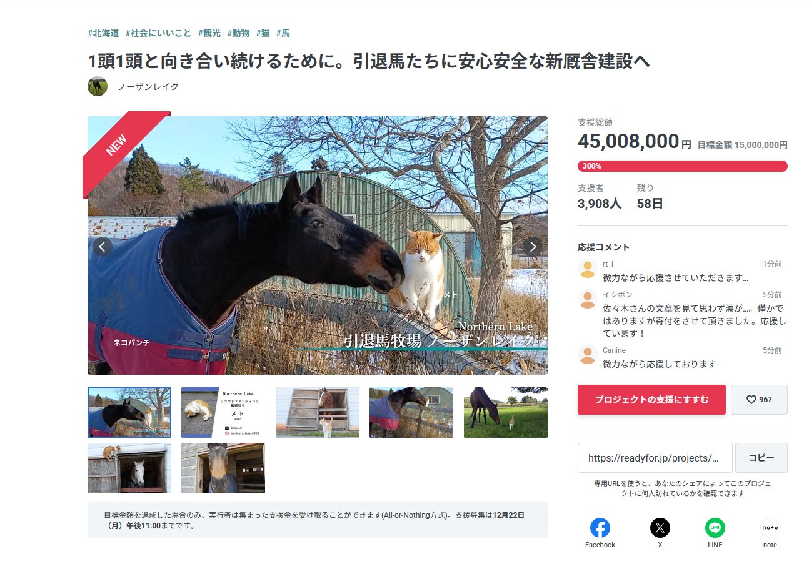
Task: Click プロジェクトの支援にすすむ button
Action: [x=651, y=400]
